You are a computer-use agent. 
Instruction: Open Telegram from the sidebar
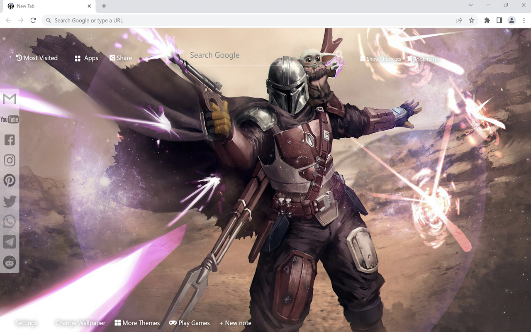[x=9, y=242]
